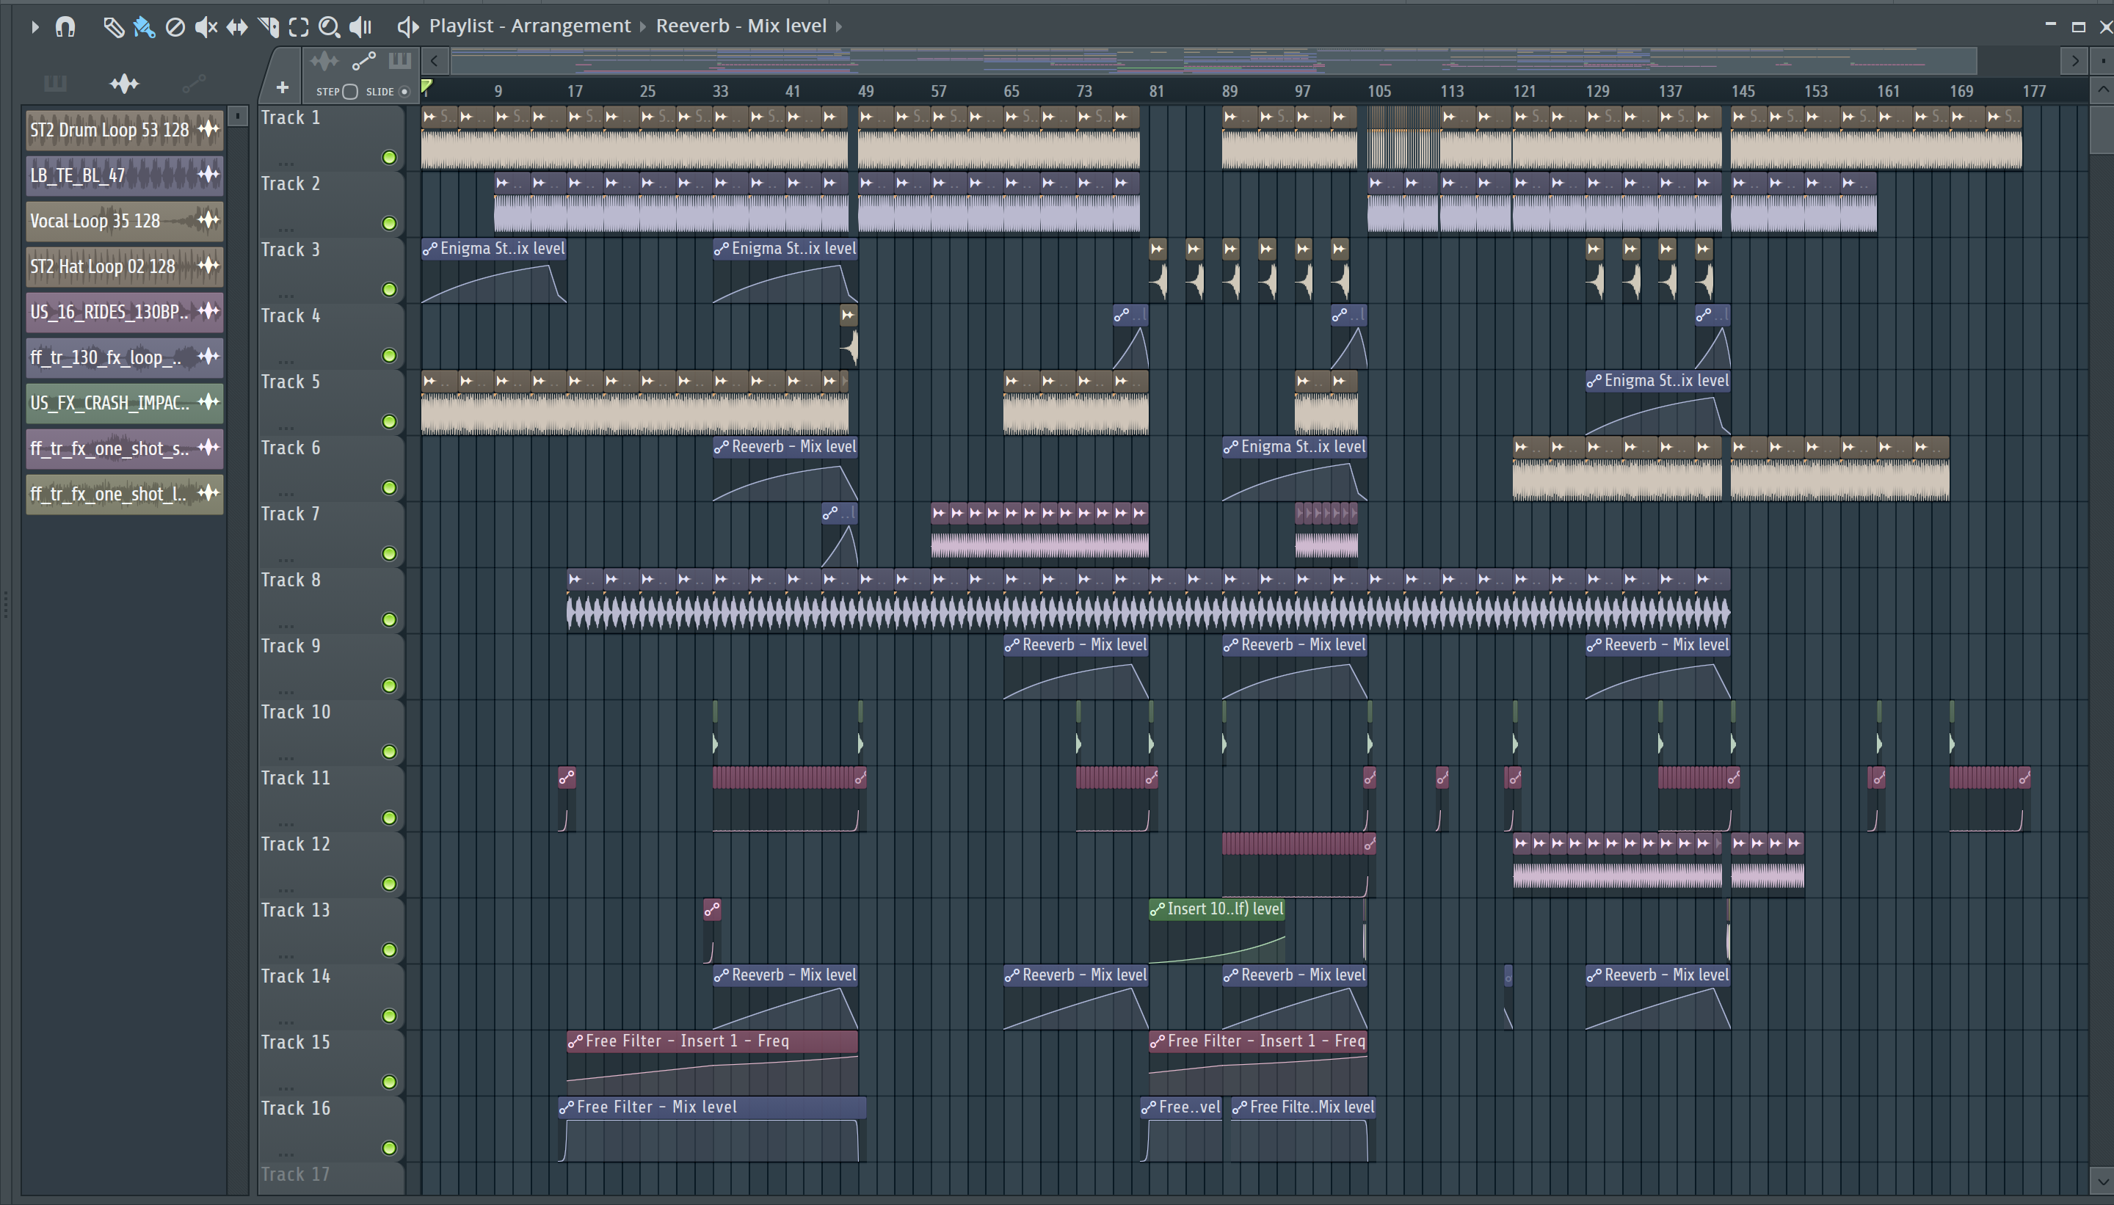
Task: Open menu of Free Filter - Mix level clip on Track 16
Action: pos(566,1107)
